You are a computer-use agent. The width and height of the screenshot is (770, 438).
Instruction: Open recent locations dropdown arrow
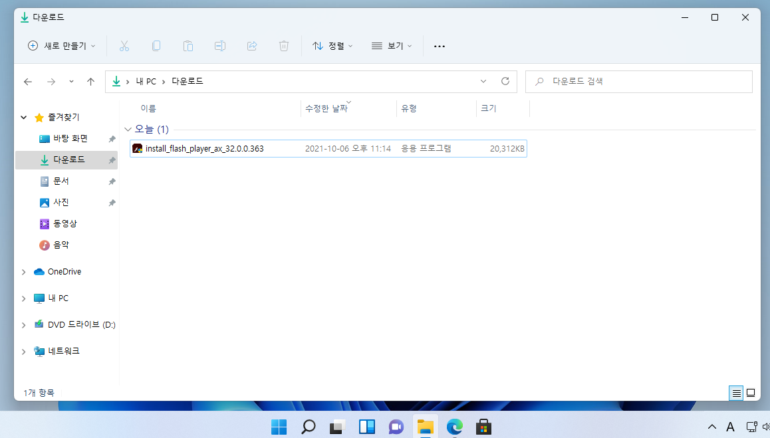tap(71, 82)
